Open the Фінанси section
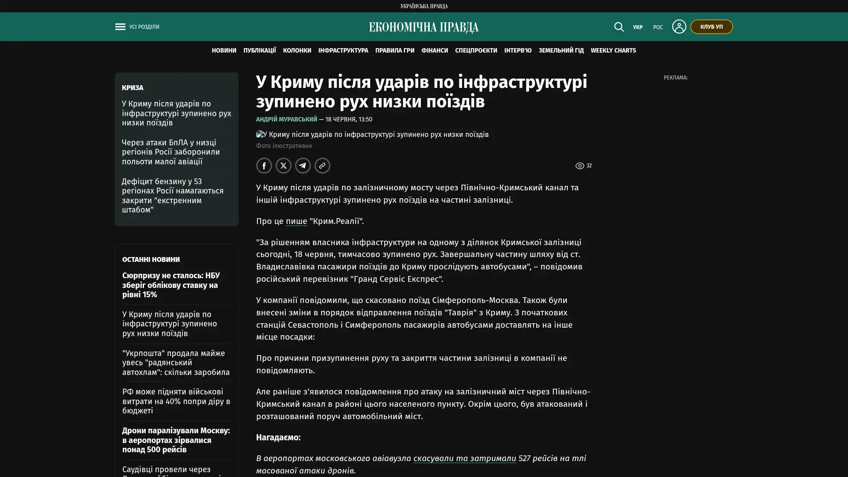The height and width of the screenshot is (477, 848). 435,51
